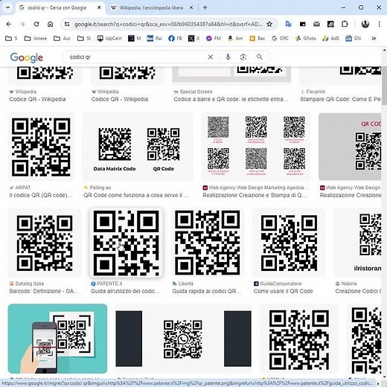Viewport: 387px width, 387px height.
Task: Open the WhatsApp QR code thumbnail
Action: 183,339
